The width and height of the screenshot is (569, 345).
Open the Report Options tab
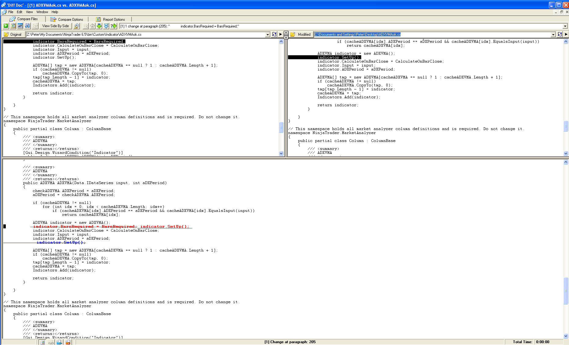pyautogui.click(x=110, y=19)
